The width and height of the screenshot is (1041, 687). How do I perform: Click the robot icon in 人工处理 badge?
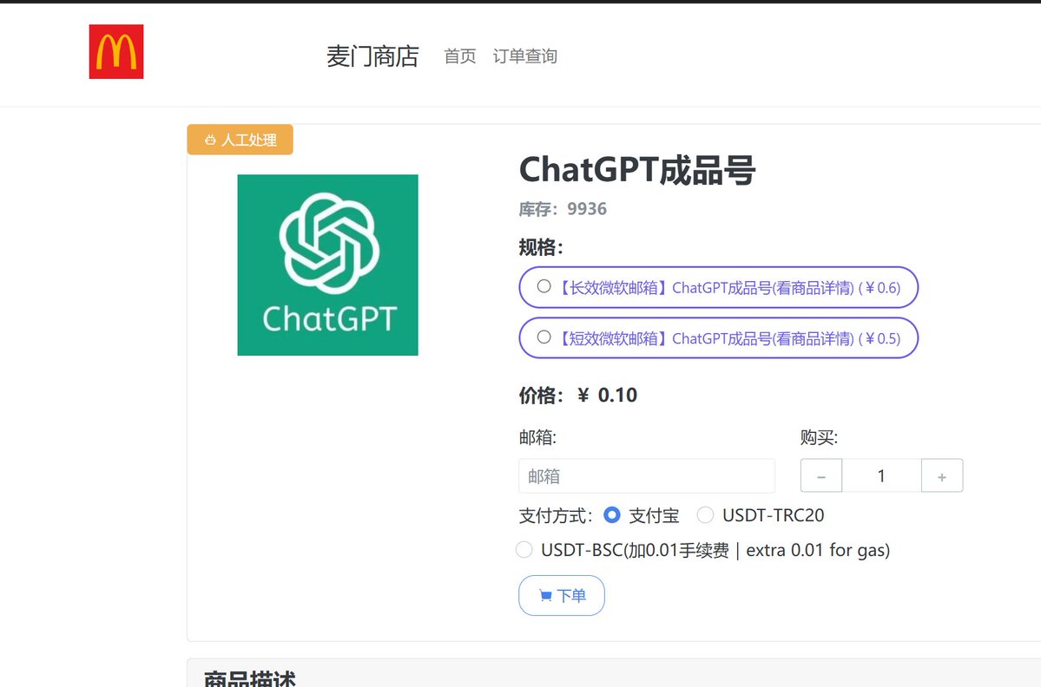pos(210,140)
